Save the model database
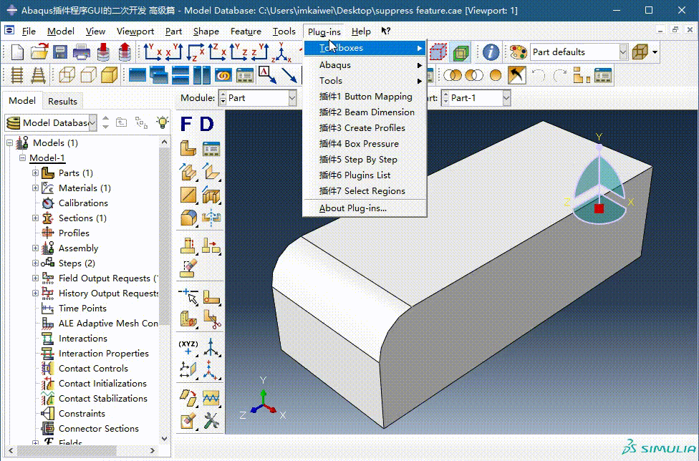699x461 pixels. [60, 52]
